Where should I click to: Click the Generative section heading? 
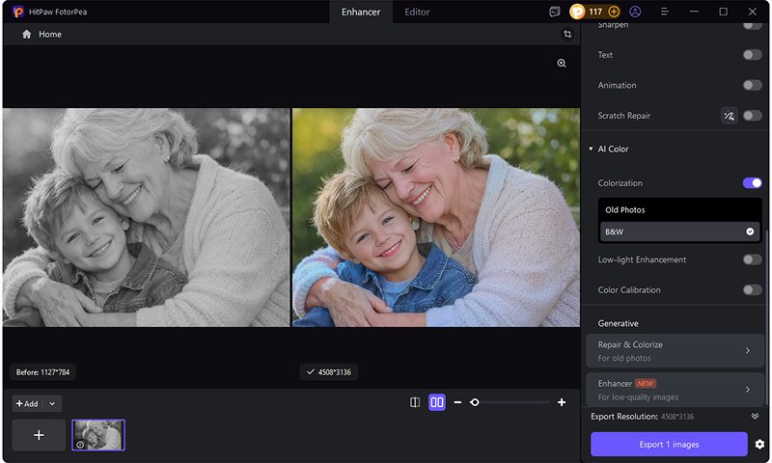618,323
